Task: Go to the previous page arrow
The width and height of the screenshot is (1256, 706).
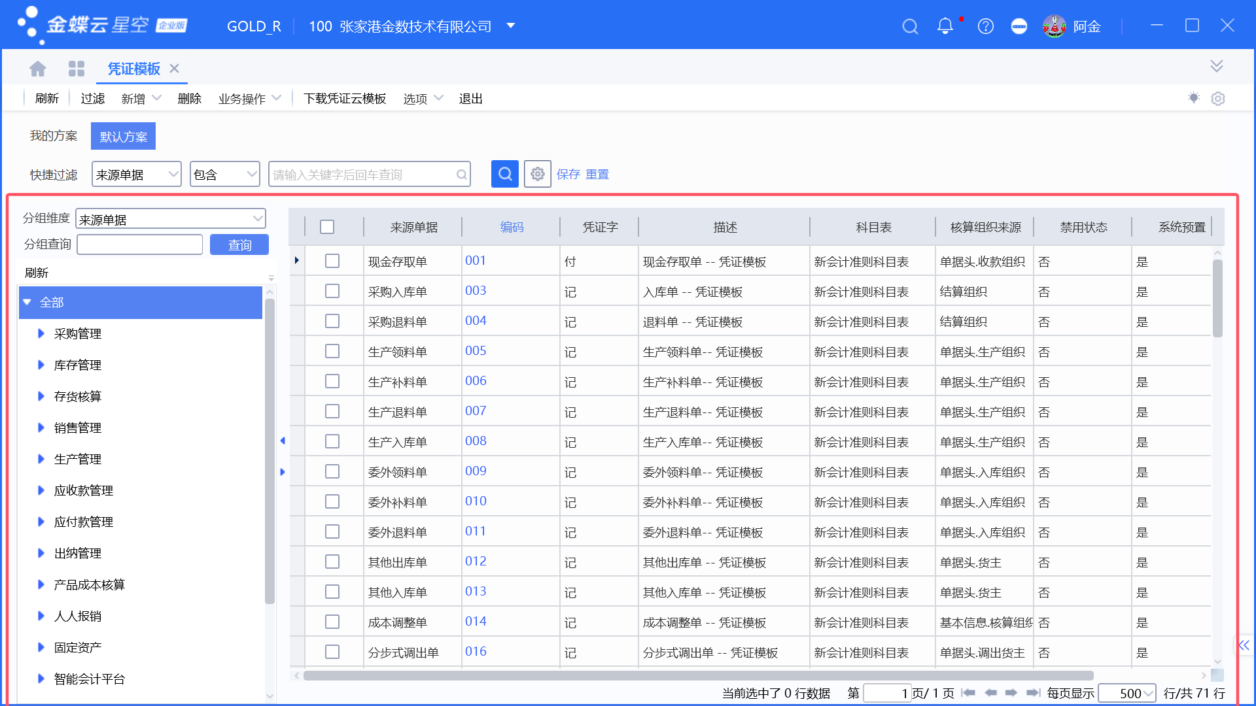Action: click(x=991, y=692)
